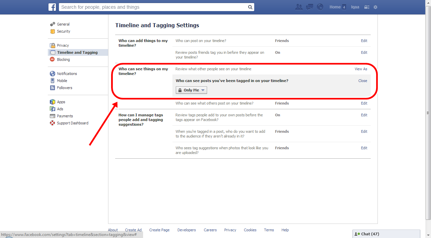
Task: Open privacy shortcuts lock icon
Action: point(367,7)
